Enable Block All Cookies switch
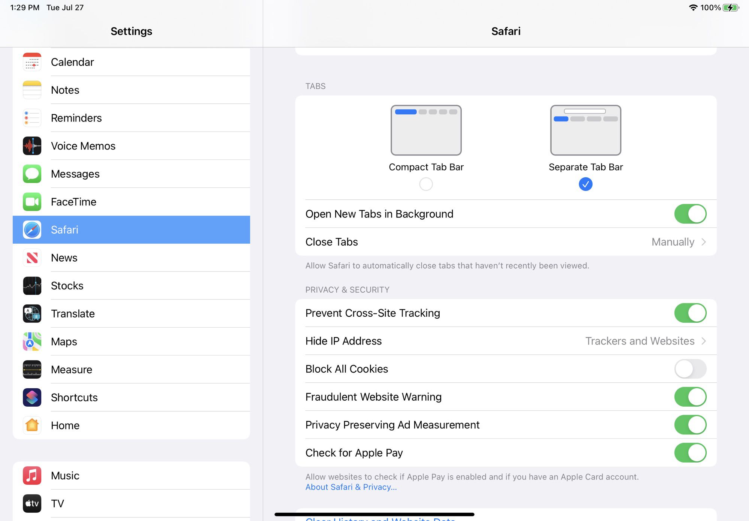Screen dimensions: 749x521 pos(690,369)
